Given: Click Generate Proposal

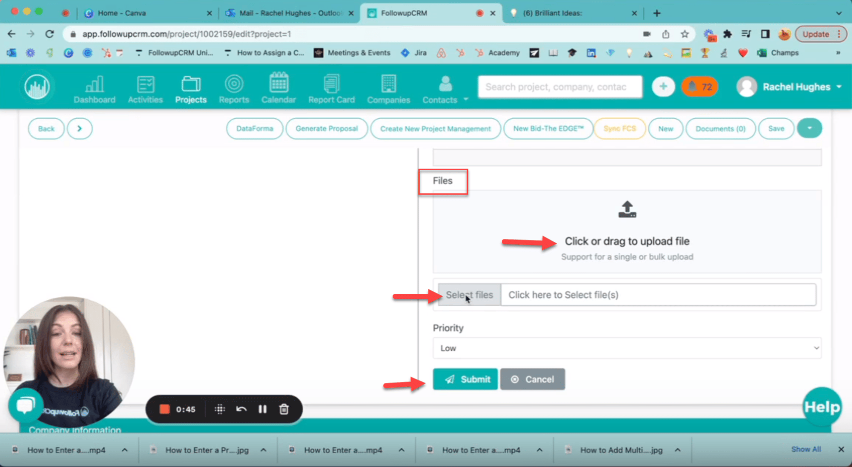Looking at the screenshot, I should point(326,128).
